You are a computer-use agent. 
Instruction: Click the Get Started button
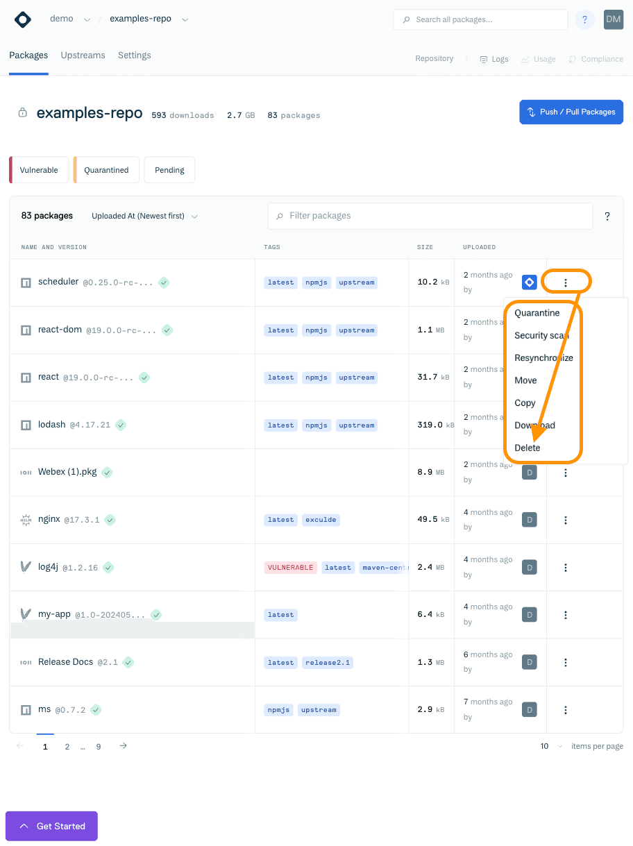51,826
